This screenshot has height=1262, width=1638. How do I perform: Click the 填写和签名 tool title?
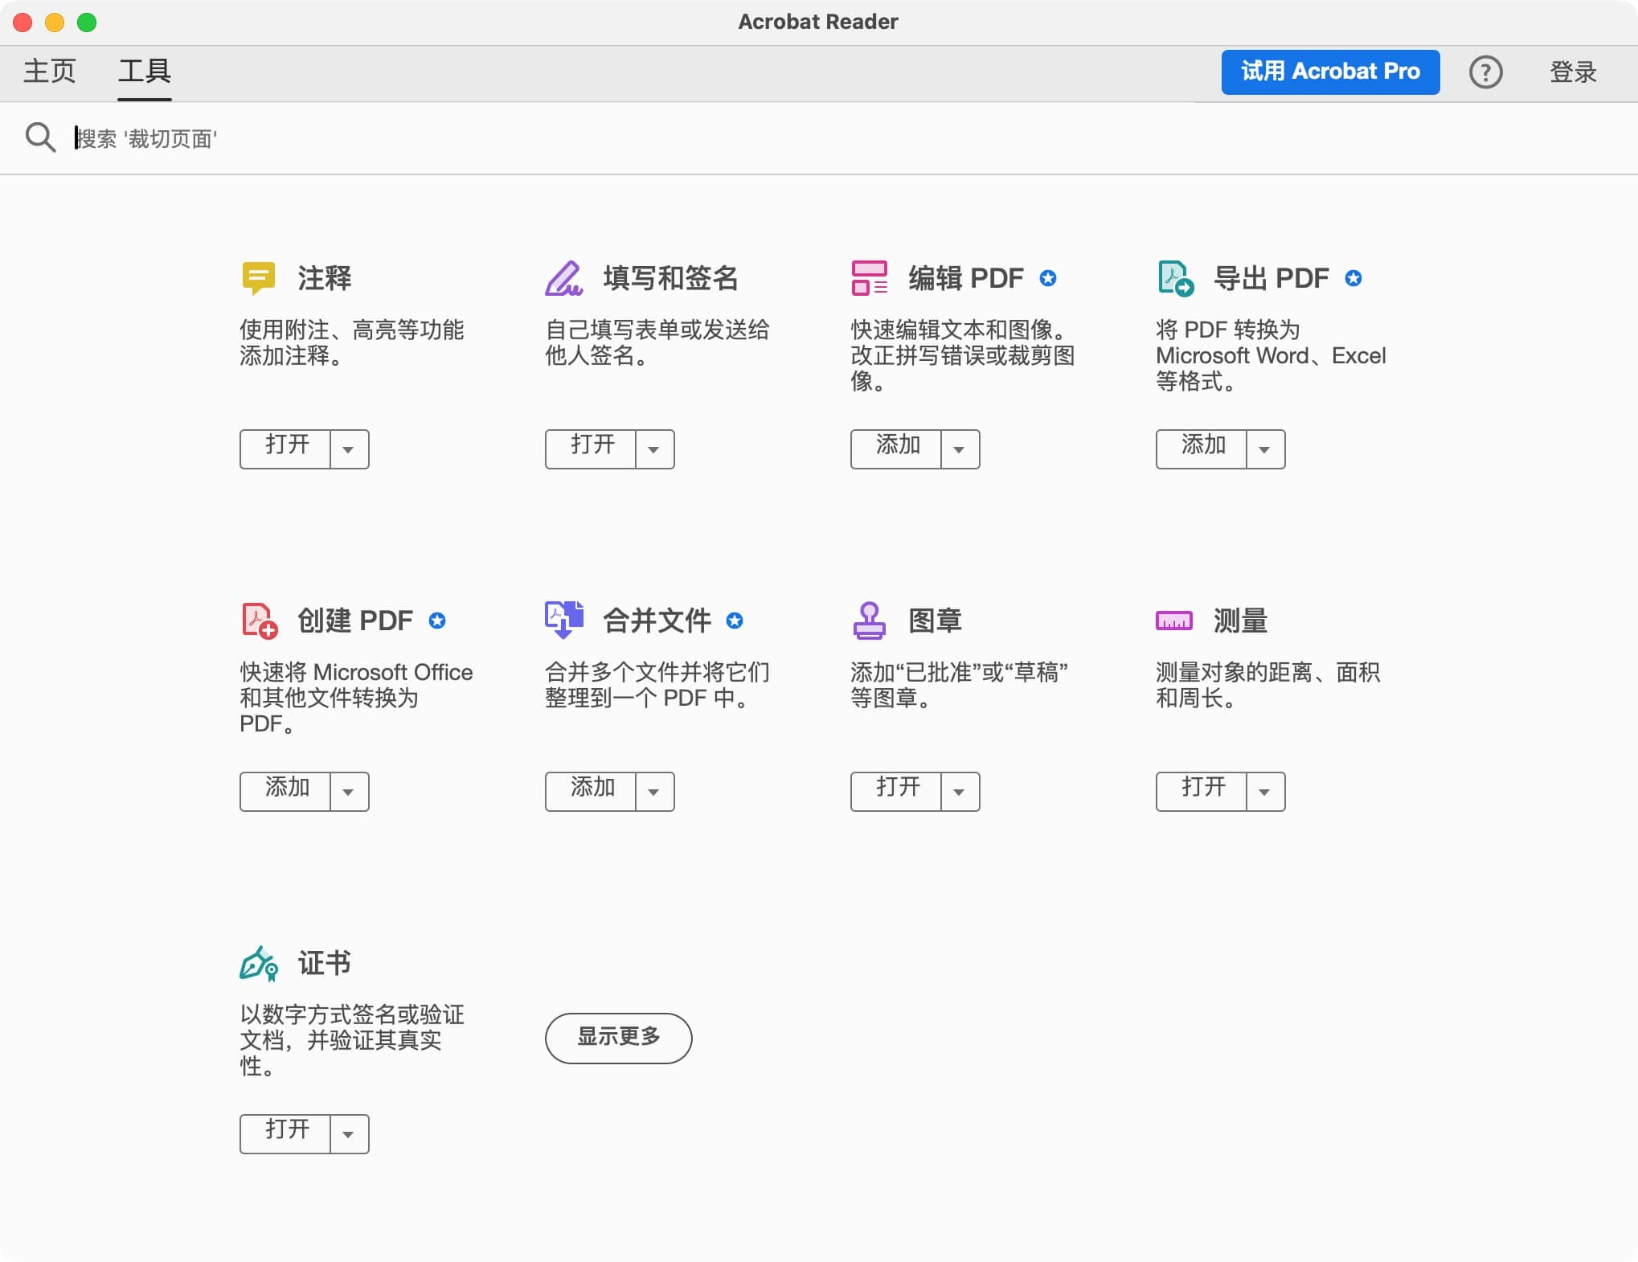671,278
